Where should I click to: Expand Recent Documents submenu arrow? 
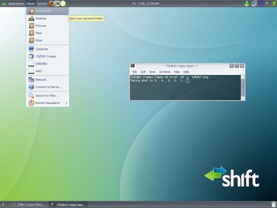(66, 103)
